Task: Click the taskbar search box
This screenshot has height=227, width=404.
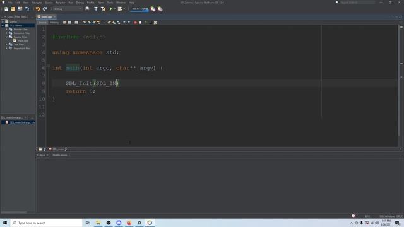Action: (x=46, y=223)
